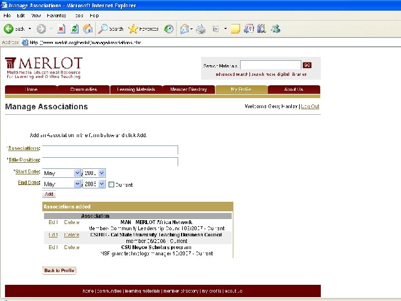Open the Edit menu
This screenshot has width=401, height=301.
pos(21,16)
